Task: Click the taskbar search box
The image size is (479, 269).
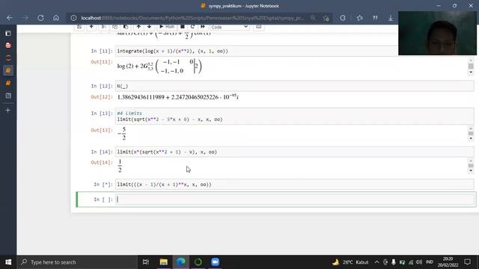Action: (78, 262)
